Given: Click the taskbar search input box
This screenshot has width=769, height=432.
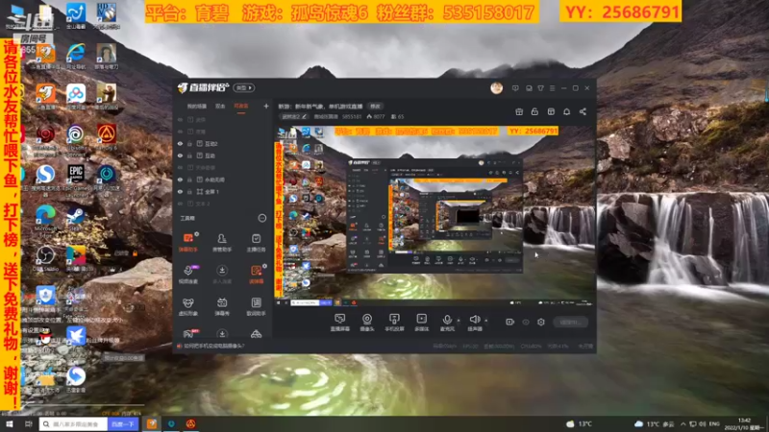Looking at the screenshot, I should [x=74, y=424].
